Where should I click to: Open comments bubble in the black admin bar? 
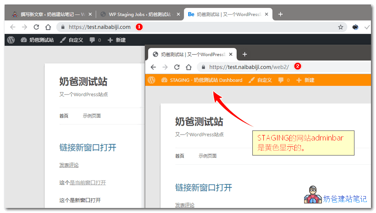tap(95, 40)
